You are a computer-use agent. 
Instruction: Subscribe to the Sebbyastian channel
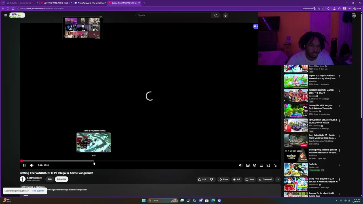click(62, 179)
